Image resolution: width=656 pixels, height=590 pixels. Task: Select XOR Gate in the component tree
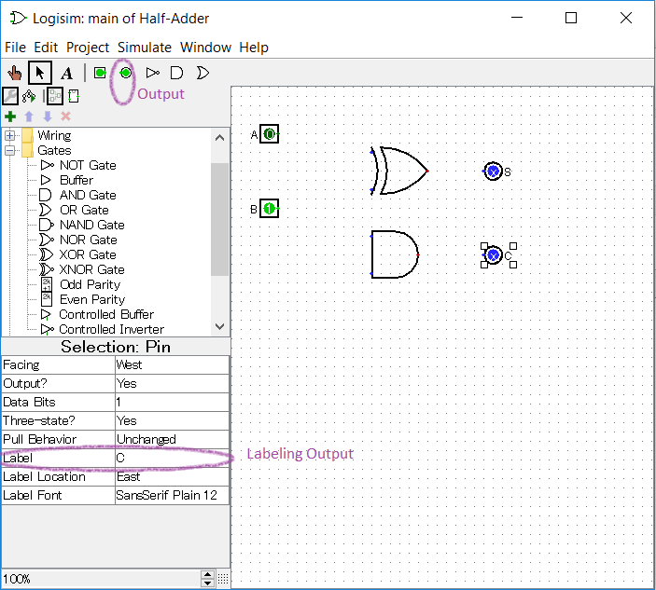[x=88, y=254]
